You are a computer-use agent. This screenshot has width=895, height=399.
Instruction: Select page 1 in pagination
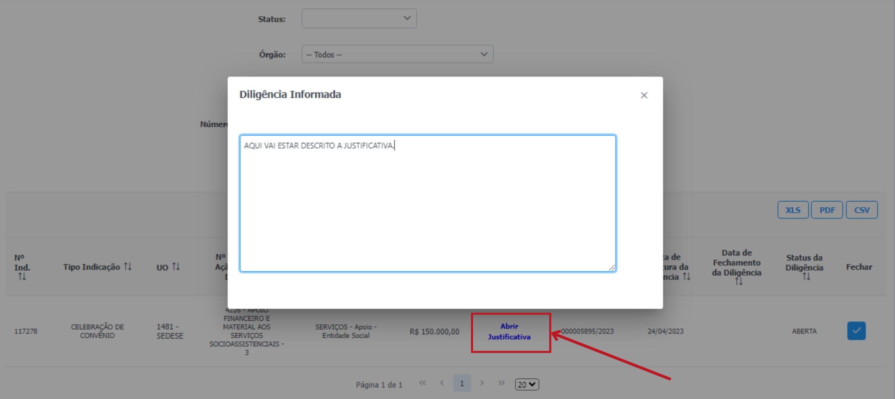[461, 383]
